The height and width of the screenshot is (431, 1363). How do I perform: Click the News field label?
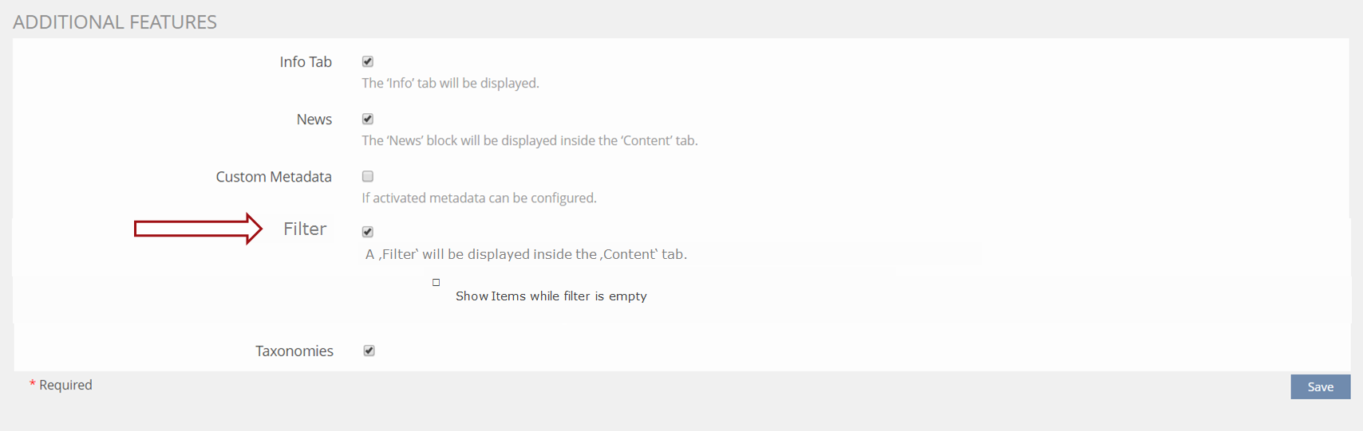tap(314, 120)
